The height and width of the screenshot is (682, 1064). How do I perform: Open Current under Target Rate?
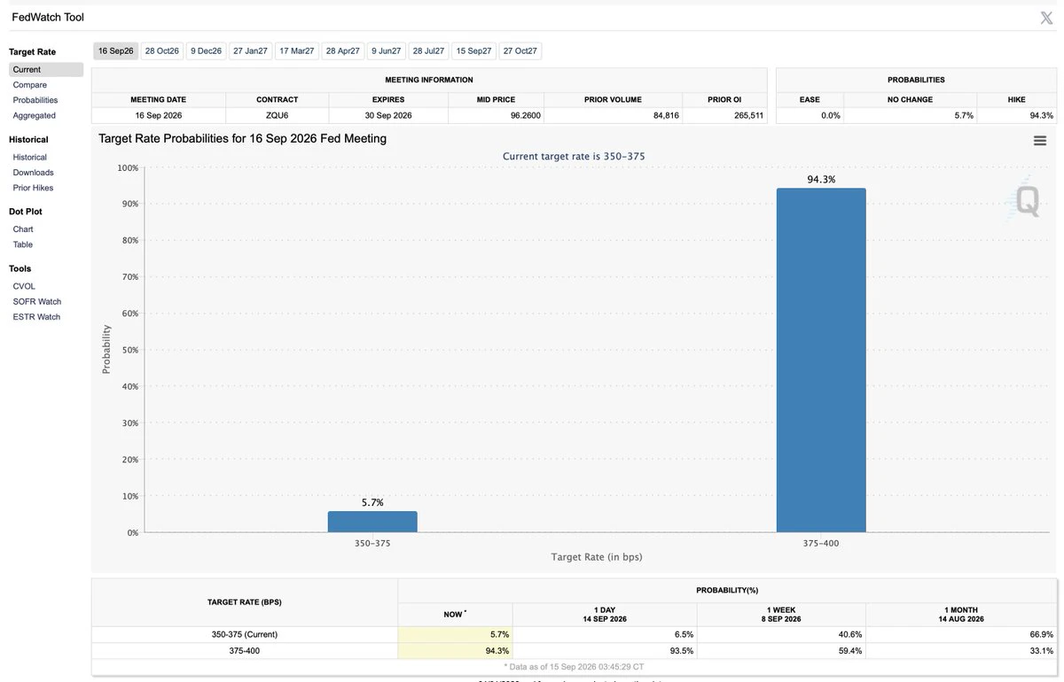click(x=46, y=70)
